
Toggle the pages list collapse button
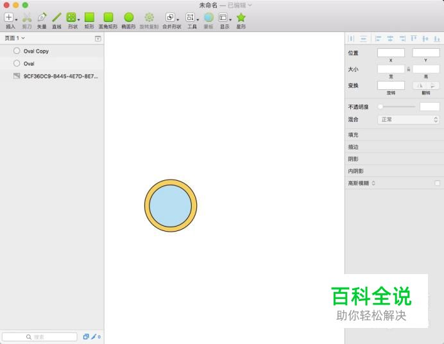coord(98,39)
